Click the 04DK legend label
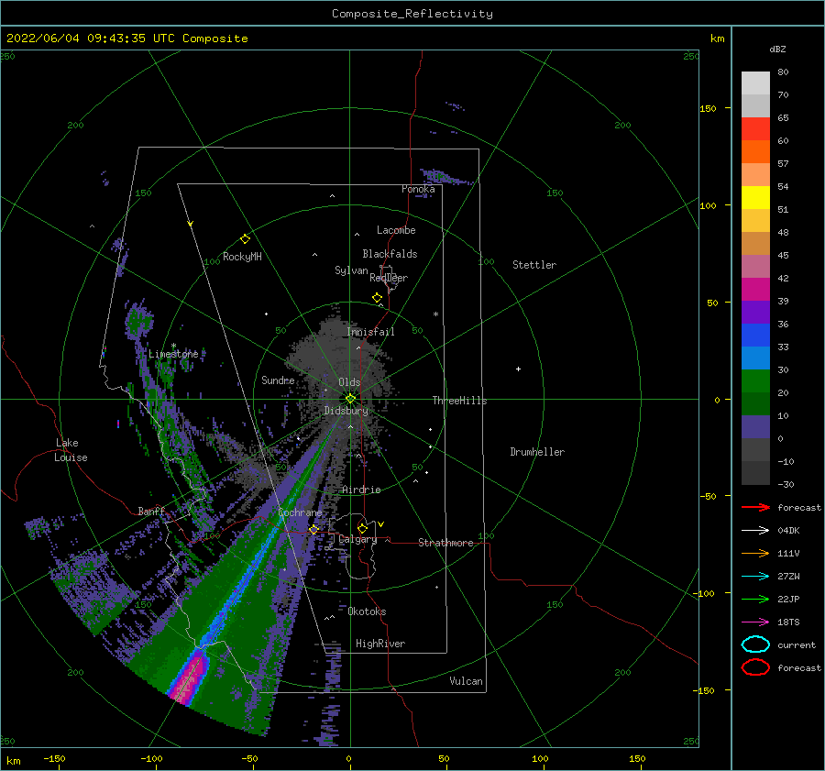The image size is (825, 771). (788, 530)
